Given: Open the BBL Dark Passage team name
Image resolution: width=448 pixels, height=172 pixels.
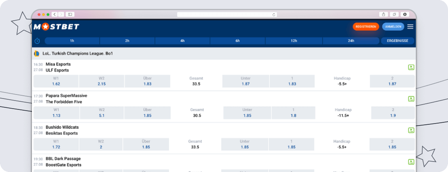Looking at the screenshot, I should pos(63,159).
